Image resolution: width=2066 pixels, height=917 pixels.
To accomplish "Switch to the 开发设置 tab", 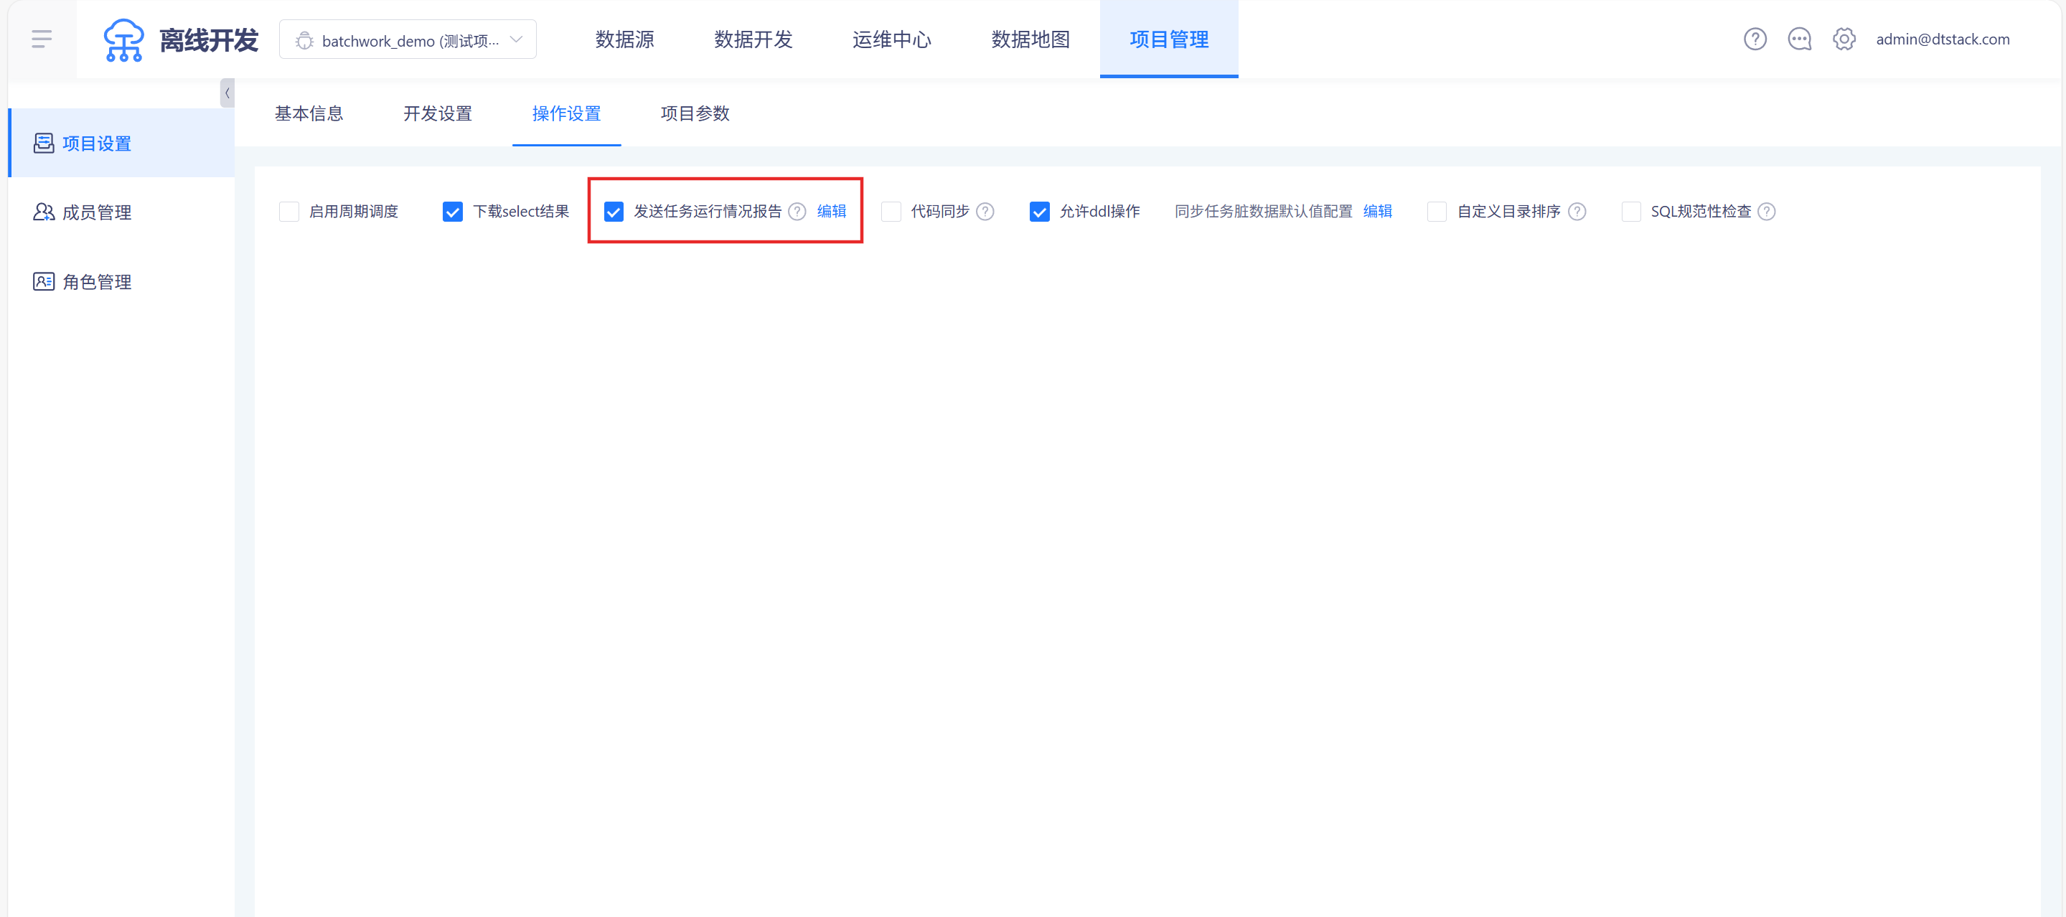I will click(x=437, y=114).
